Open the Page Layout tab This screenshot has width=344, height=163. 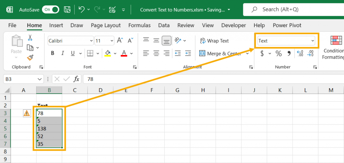coord(106,25)
